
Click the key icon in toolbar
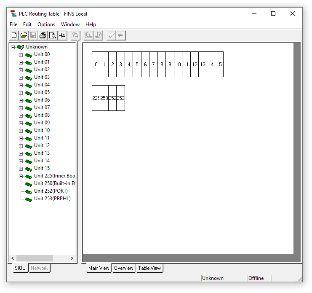click(121, 35)
